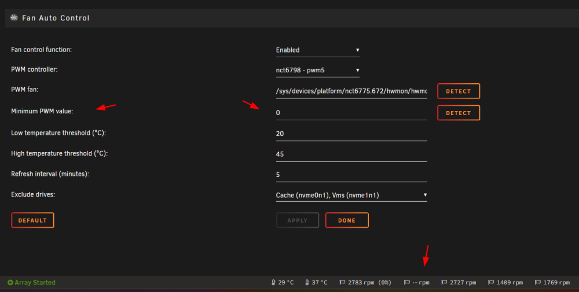Screen dimensions: 579x292
Task: Focus the Low temperature threshold field
Action: (351, 134)
